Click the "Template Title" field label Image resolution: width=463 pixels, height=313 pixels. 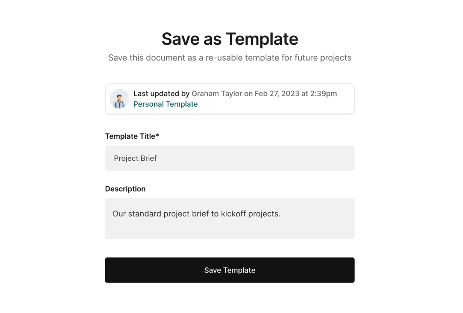(130, 136)
